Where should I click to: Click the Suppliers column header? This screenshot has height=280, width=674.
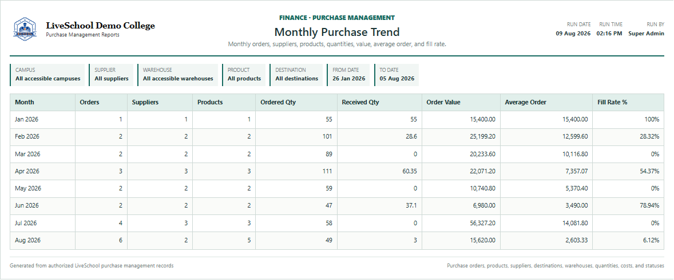coord(160,102)
